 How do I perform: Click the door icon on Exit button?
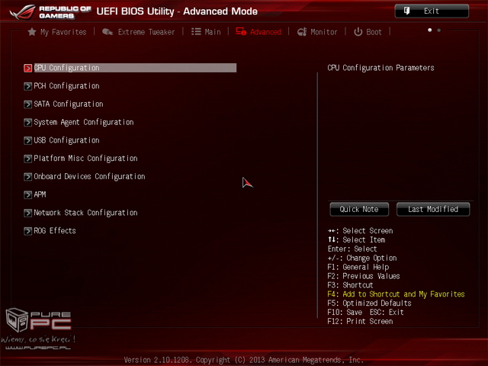[406, 11]
